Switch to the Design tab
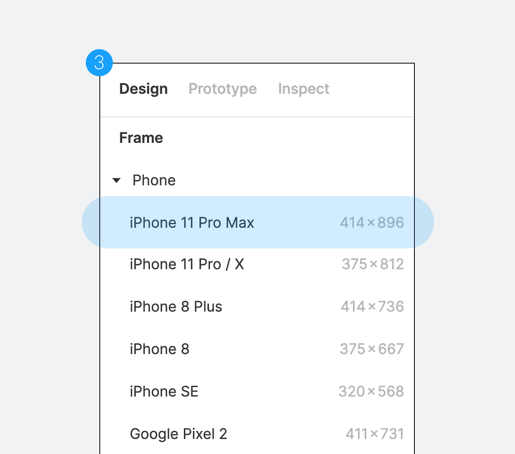The width and height of the screenshot is (515, 454). click(x=143, y=89)
